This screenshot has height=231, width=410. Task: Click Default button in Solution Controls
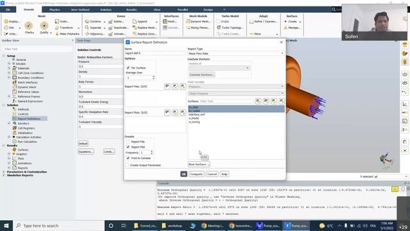[83, 144]
